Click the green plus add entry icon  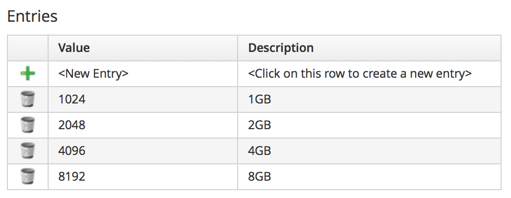coord(28,74)
